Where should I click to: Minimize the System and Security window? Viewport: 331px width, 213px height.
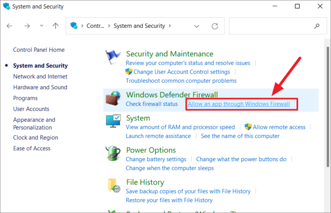click(x=275, y=6)
